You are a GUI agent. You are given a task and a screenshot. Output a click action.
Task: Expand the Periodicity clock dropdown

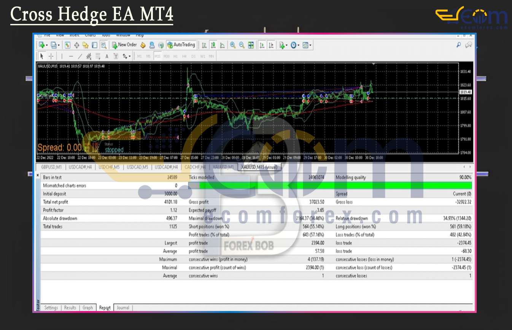(299, 45)
